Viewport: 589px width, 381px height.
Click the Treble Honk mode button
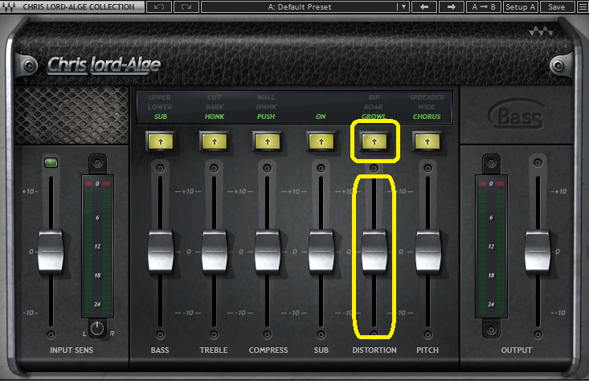coord(214,141)
